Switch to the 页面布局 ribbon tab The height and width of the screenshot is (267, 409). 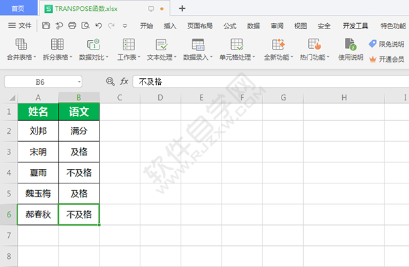pos(200,26)
